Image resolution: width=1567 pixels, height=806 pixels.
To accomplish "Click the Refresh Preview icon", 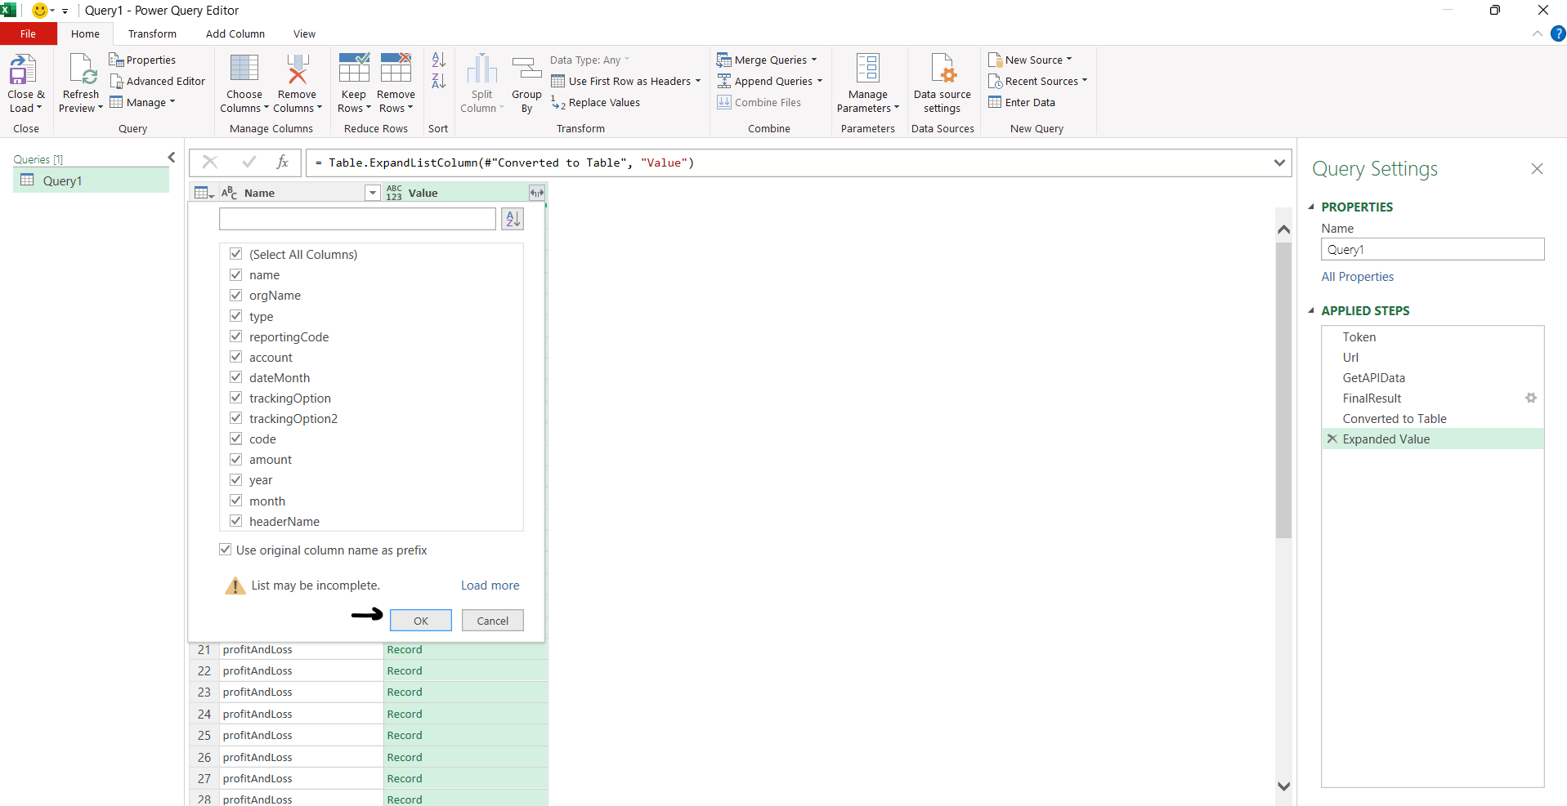I will pyautogui.click(x=83, y=69).
